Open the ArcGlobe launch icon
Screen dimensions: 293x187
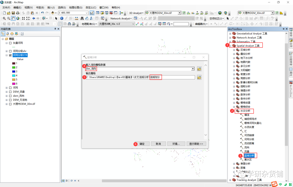225,13
